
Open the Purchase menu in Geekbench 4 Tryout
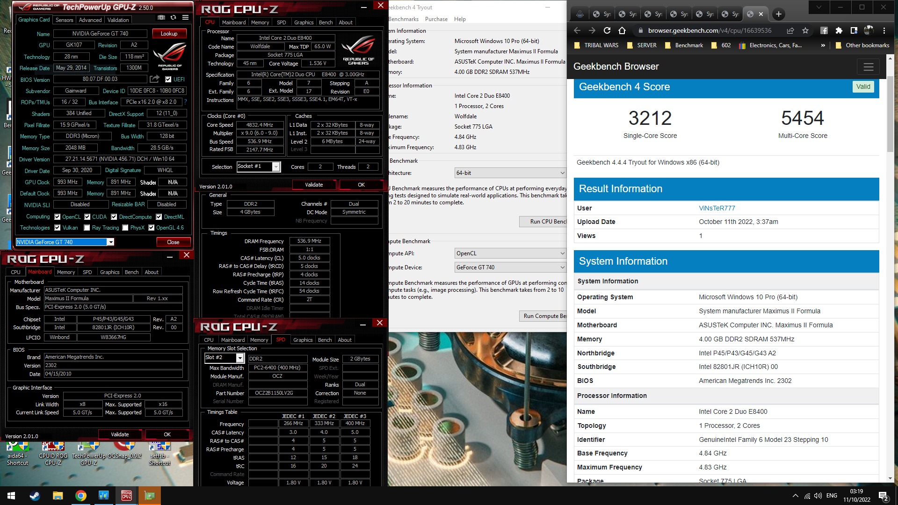(436, 19)
